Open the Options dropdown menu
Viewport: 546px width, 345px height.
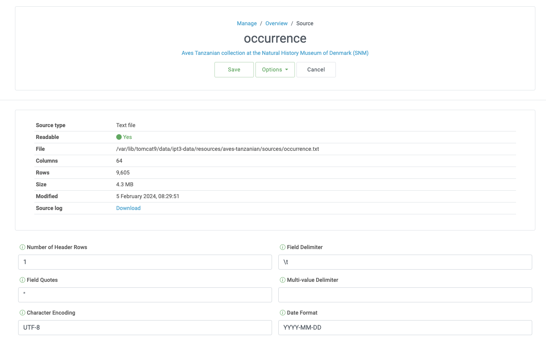click(275, 69)
